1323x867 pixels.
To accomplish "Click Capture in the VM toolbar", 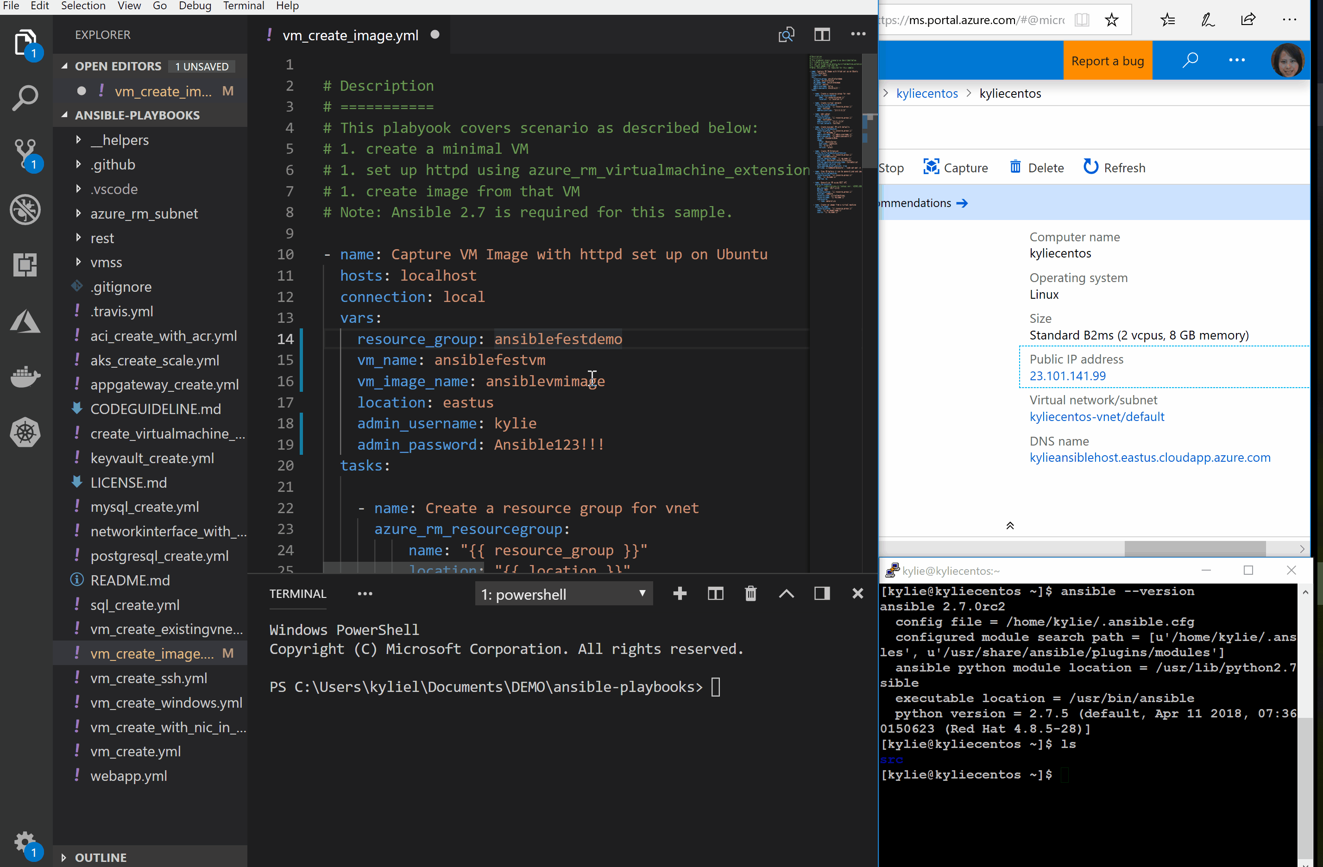I will [956, 167].
